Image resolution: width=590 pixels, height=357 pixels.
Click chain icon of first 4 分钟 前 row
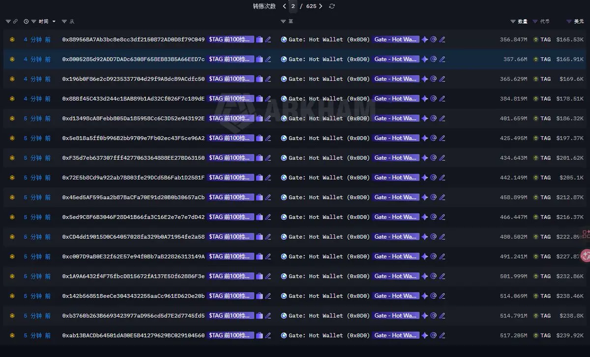tap(12, 39)
